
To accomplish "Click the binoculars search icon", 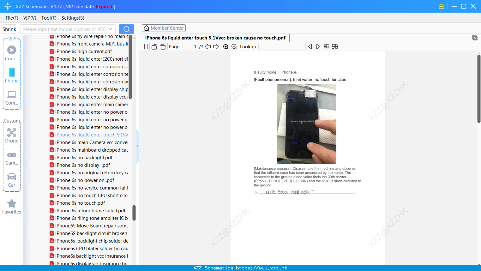I will point(335,47).
